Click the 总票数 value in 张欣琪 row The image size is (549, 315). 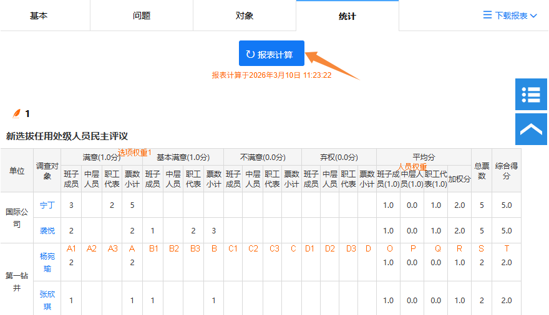pyautogui.click(x=482, y=300)
